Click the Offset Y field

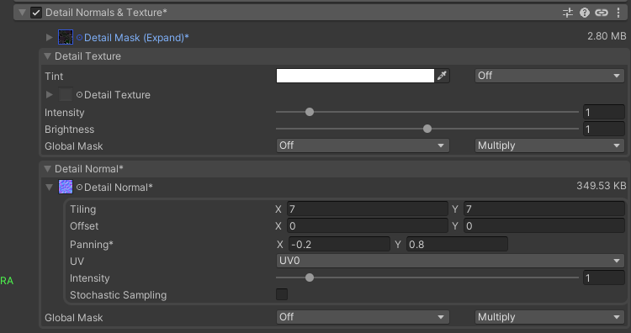tap(544, 226)
